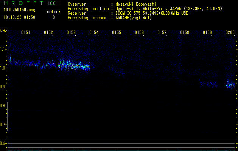Click the 0155 time marker
The width and height of the screenshot is (238, 151).
click(117, 32)
